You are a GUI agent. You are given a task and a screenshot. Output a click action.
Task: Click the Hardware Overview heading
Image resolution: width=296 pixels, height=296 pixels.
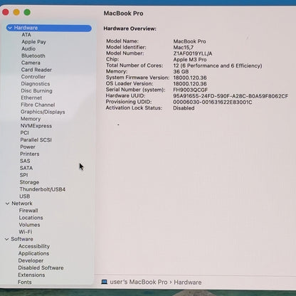click(129, 28)
